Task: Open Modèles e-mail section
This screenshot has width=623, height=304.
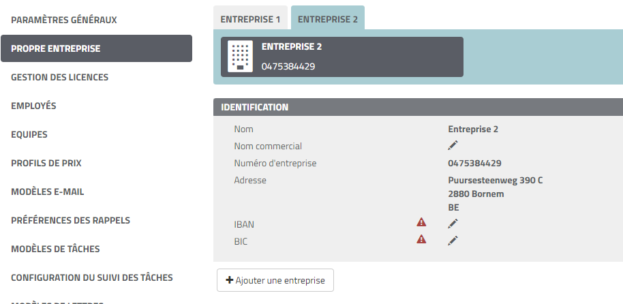Action: tap(47, 192)
